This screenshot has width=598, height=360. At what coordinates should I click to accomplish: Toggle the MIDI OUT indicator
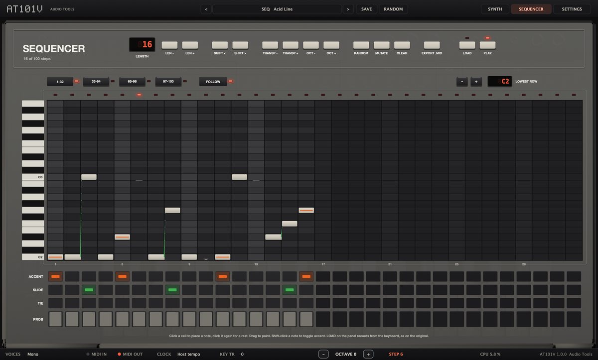coord(131,355)
